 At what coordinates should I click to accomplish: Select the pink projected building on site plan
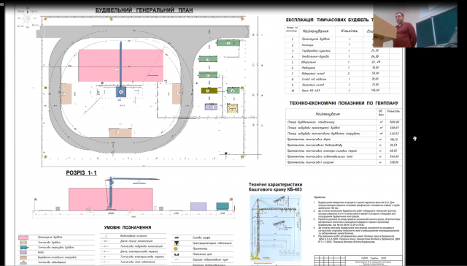pyautogui.click(x=120, y=65)
